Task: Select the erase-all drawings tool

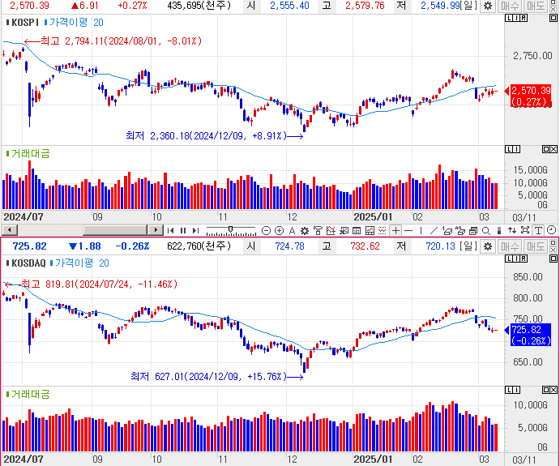Action: point(460,231)
